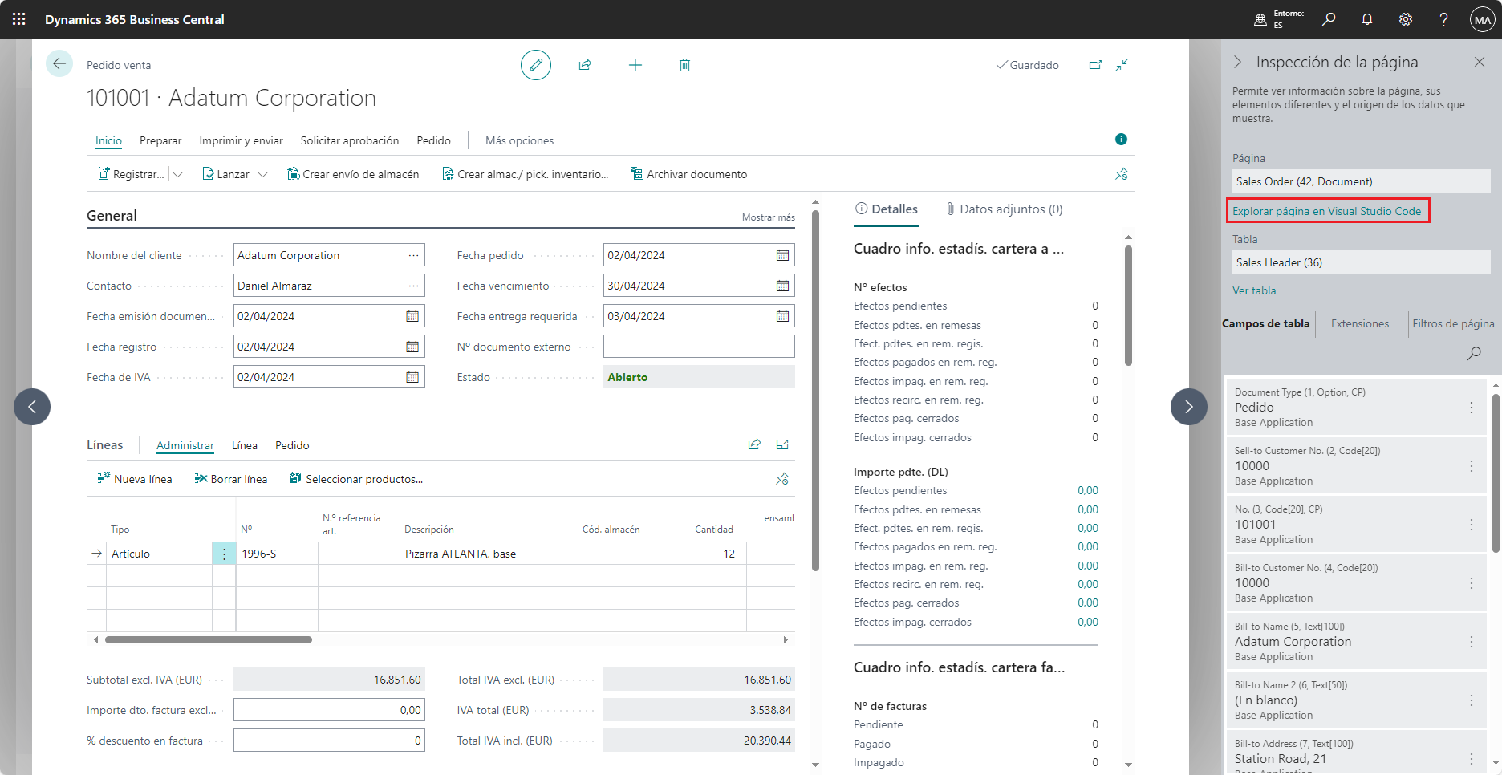Switch to the Detalles tab
Screen dimensions: 1502x775
[x=887, y=209]
